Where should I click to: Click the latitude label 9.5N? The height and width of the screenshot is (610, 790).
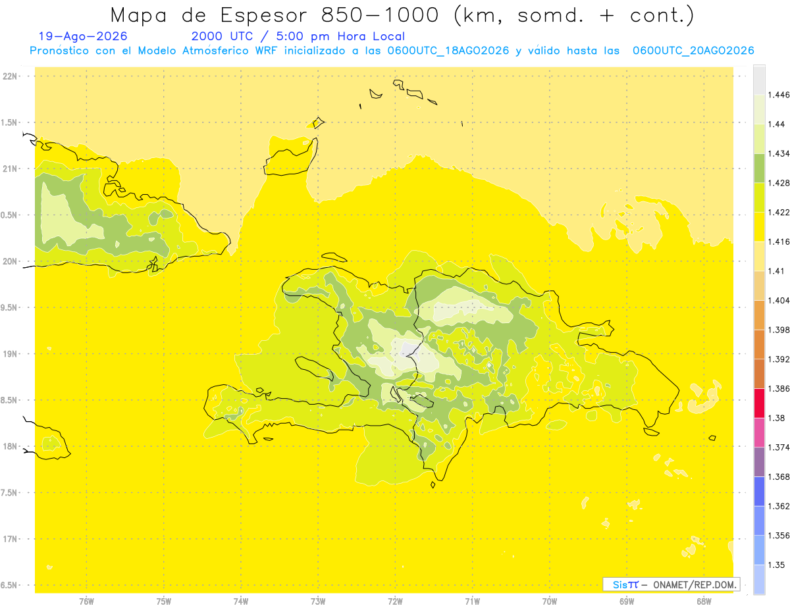(10, 307)
